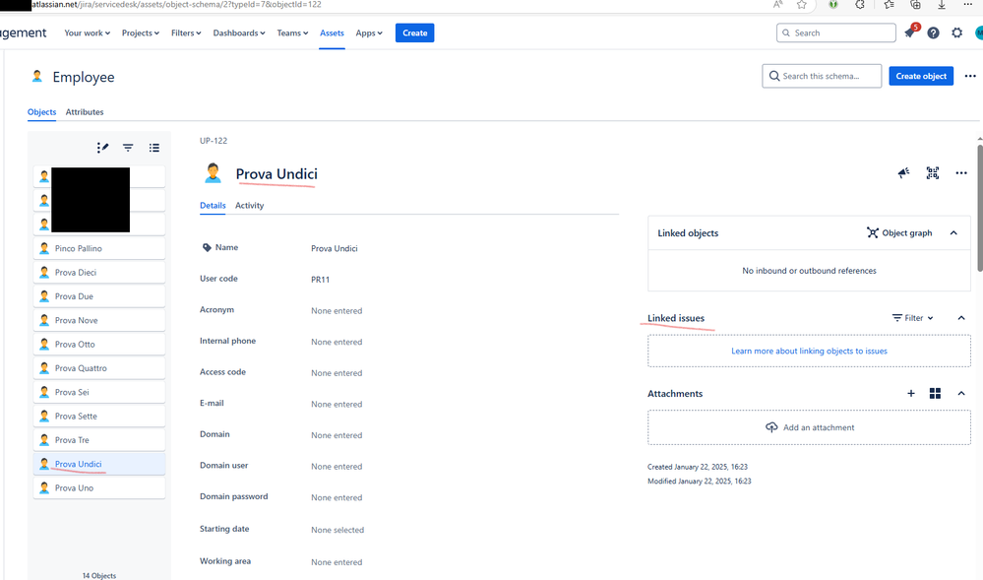Switch to the Attributes tab
Image resolution: width=983 pixels, height=580 pixels.
85,111
